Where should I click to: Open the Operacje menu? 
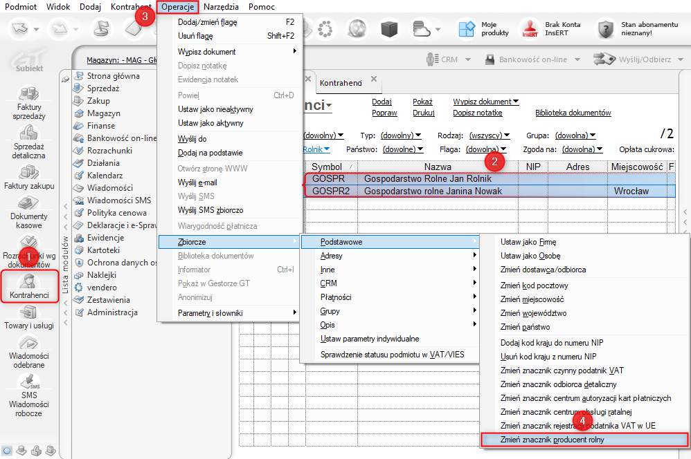click(x=178, y=7)
